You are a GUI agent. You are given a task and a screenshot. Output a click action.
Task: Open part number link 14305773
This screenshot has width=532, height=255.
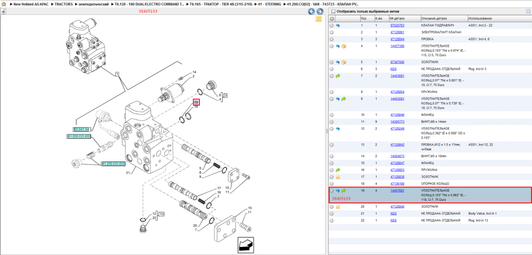[397, 122]
